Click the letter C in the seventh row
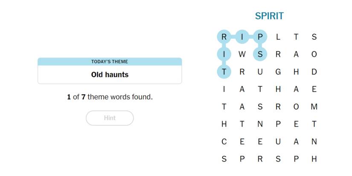 pos(224,142)
